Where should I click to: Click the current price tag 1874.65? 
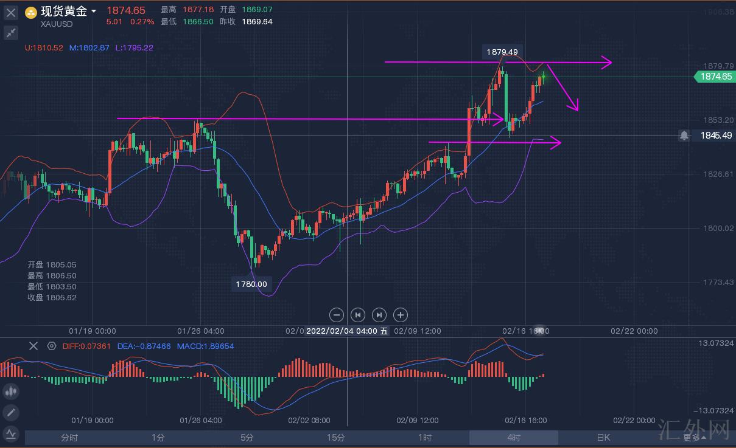[x=716, y=77]
